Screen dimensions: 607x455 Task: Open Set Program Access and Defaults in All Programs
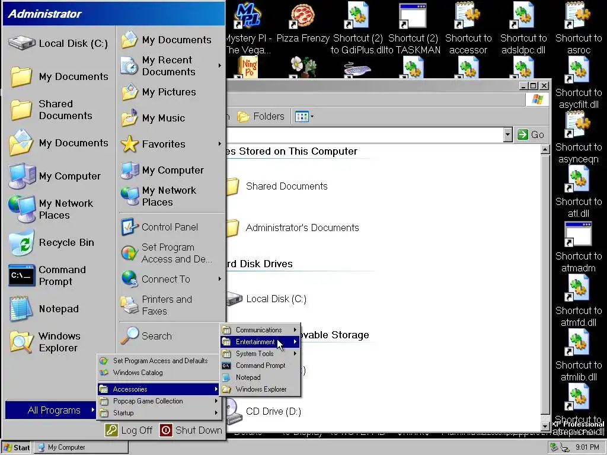(159, 361)
